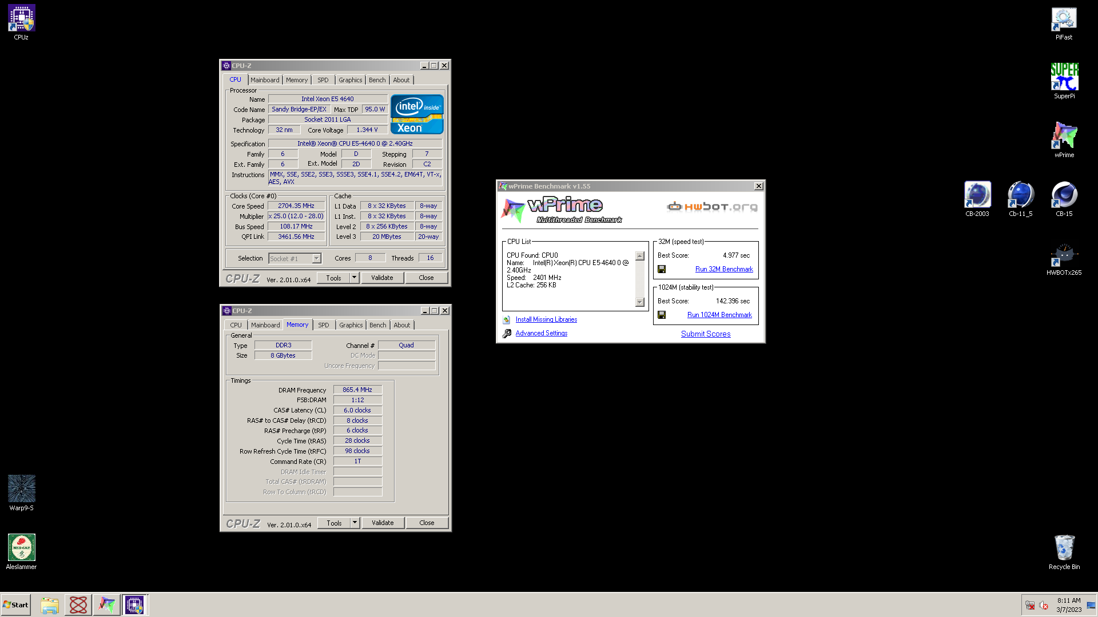The height and width of the screenshot is (617, 1098).
Task: Click the CAS# Latency value field
Action: coord(357,411)
